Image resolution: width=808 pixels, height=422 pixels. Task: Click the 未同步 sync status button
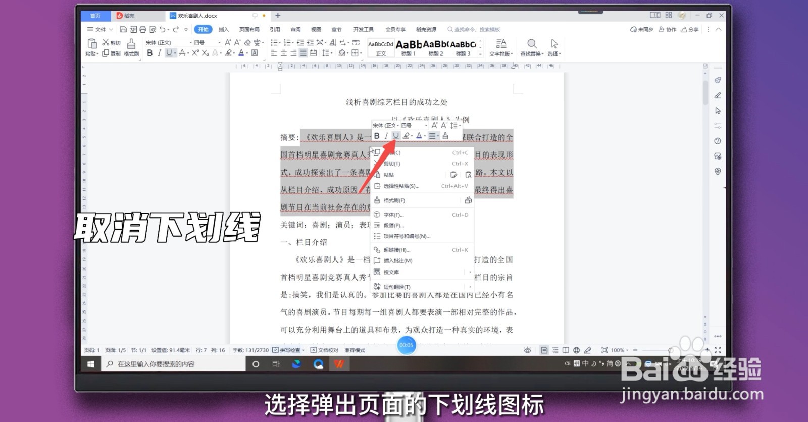(642, 29)
